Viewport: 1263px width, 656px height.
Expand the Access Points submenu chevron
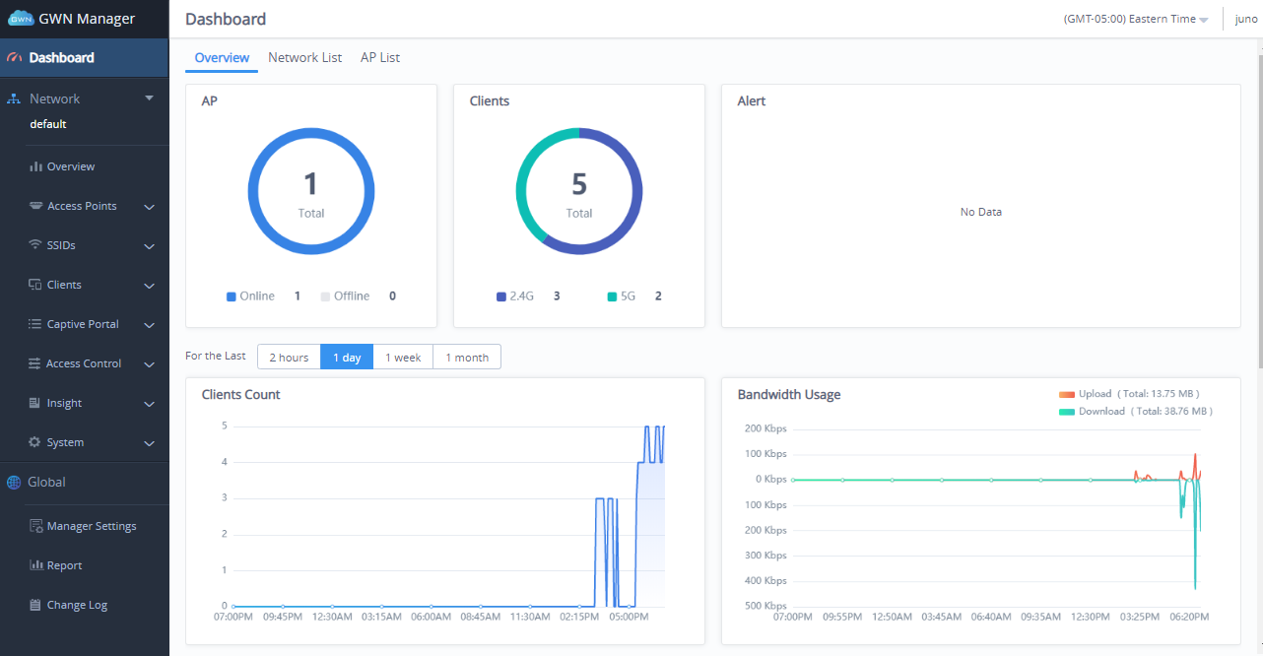pyautogui.click(x=150, y=207)
